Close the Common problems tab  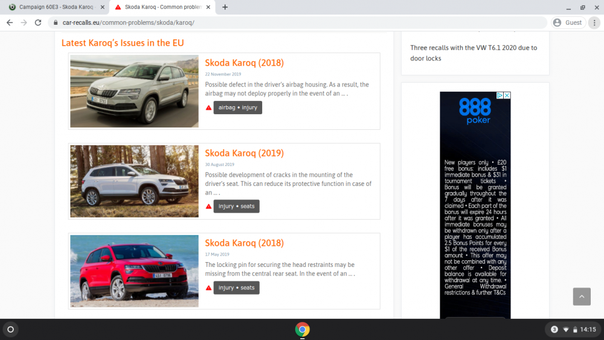208,7
